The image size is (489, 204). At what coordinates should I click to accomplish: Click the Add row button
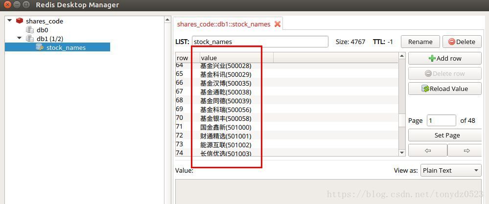coord(445,58)
